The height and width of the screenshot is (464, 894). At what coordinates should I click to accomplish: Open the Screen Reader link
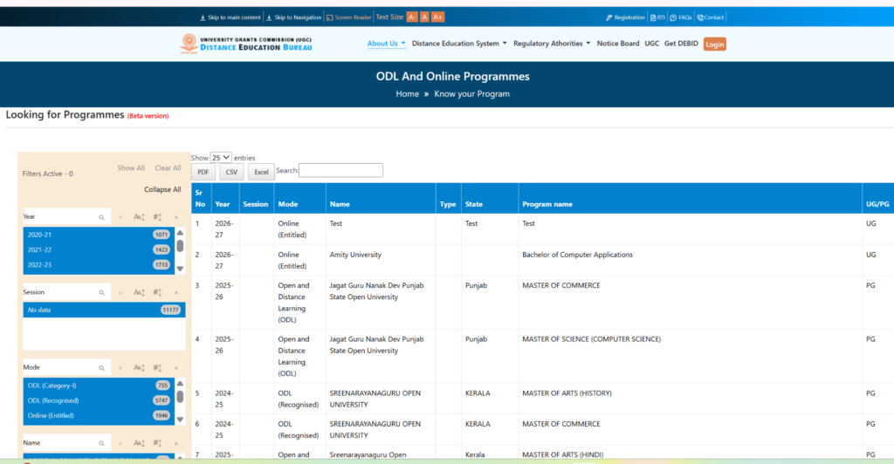click(348, 17)
